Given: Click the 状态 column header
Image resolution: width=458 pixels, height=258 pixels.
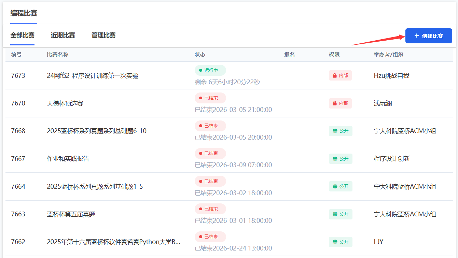Looking at the screenshot, I should [200, 55].
